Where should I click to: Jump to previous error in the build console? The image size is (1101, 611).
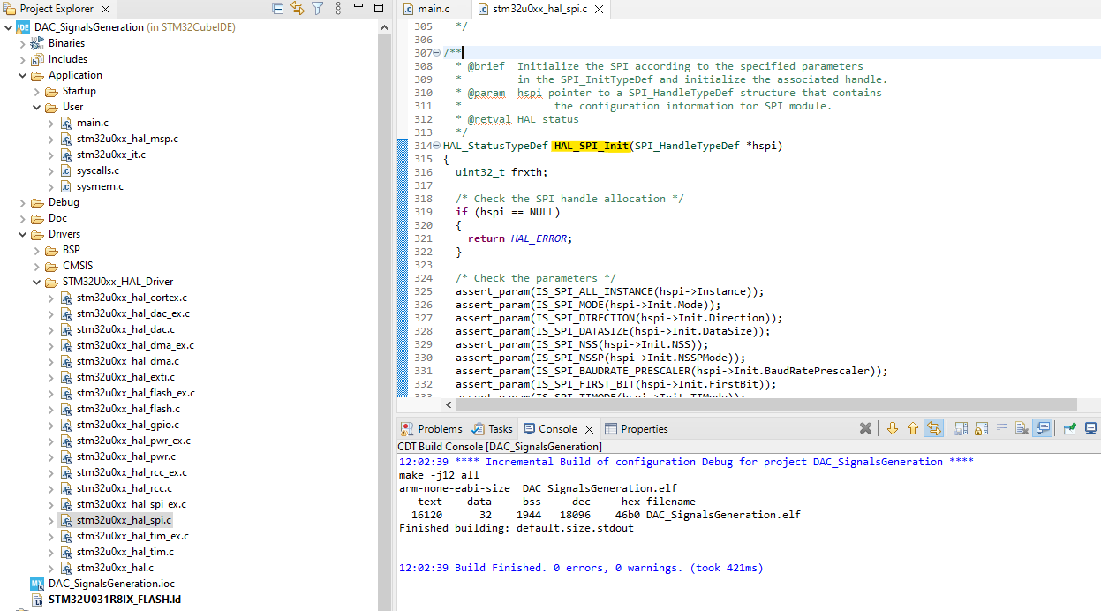point(914,428)
